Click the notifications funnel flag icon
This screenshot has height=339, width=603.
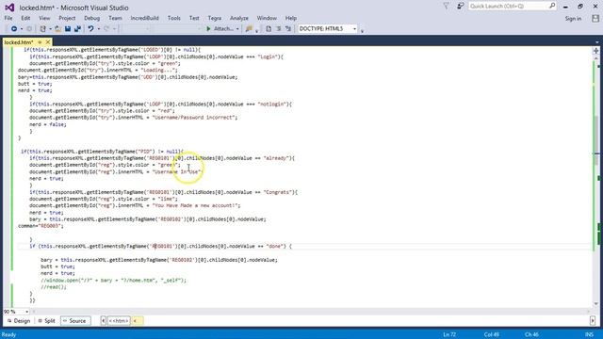click(446, 7)
